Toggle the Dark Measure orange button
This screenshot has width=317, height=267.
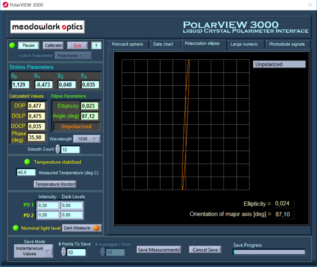96,228
